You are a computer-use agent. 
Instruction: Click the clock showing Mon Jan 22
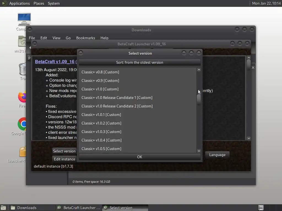(266, 3)
